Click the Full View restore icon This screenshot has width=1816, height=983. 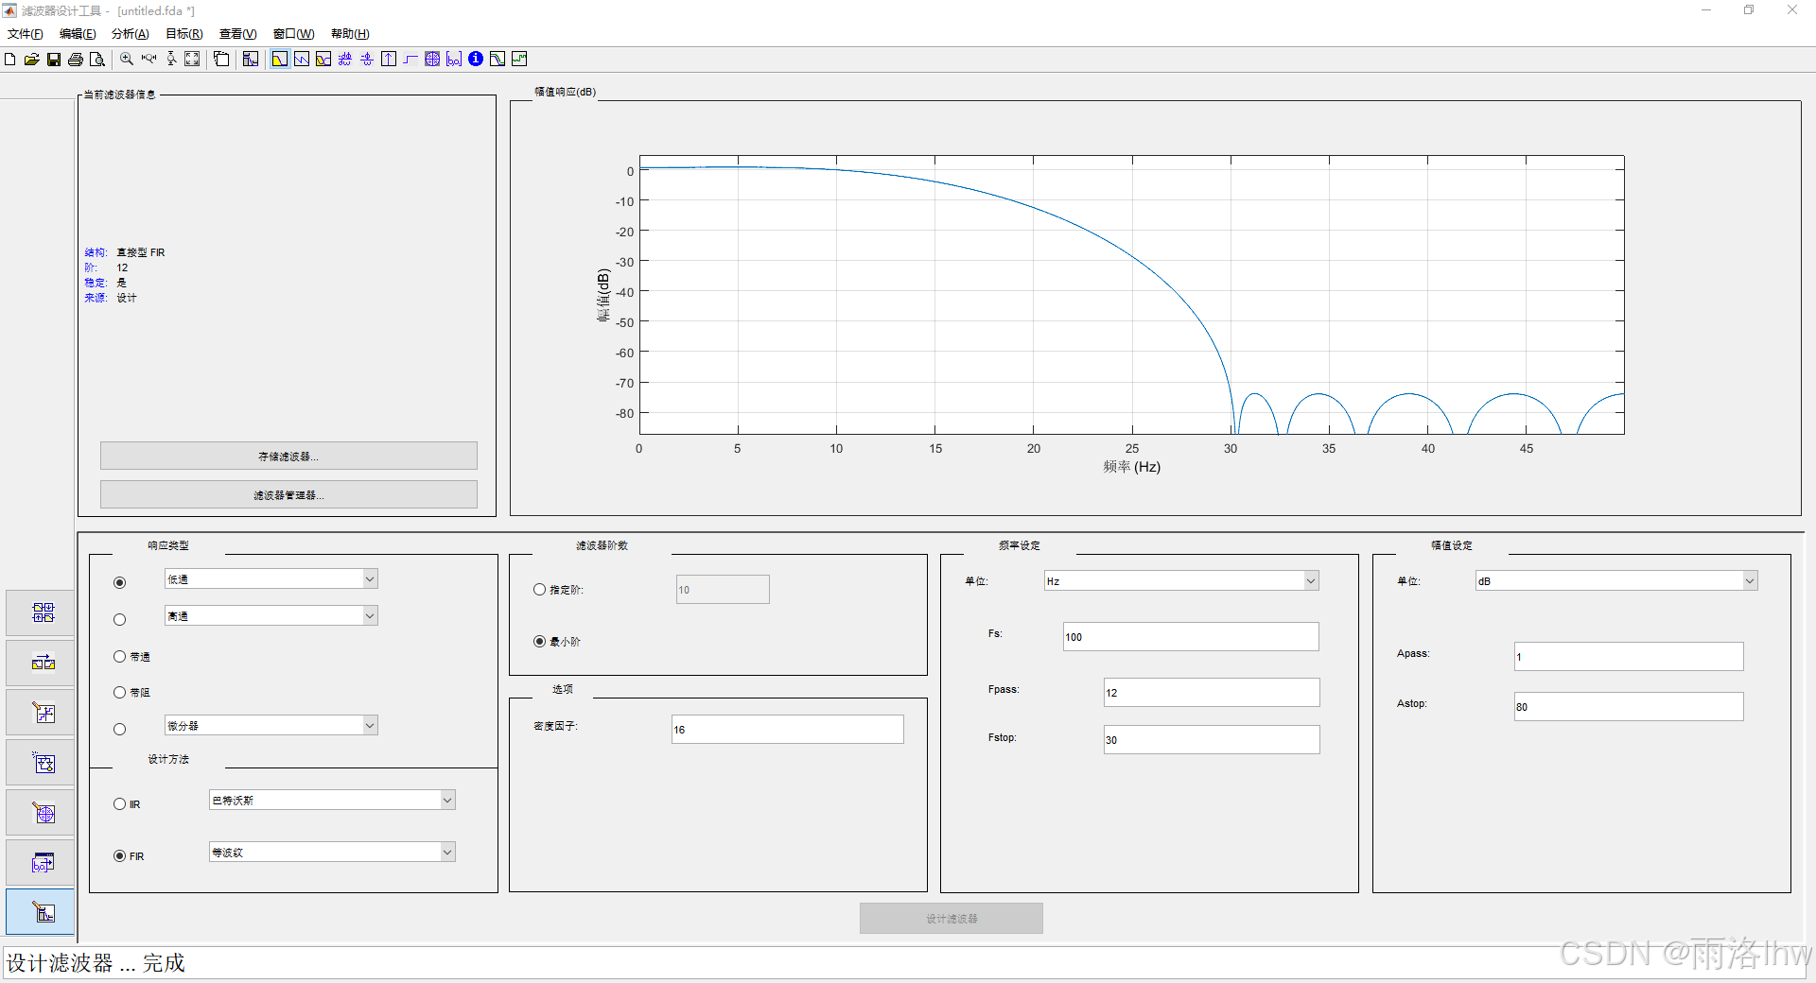192,60
